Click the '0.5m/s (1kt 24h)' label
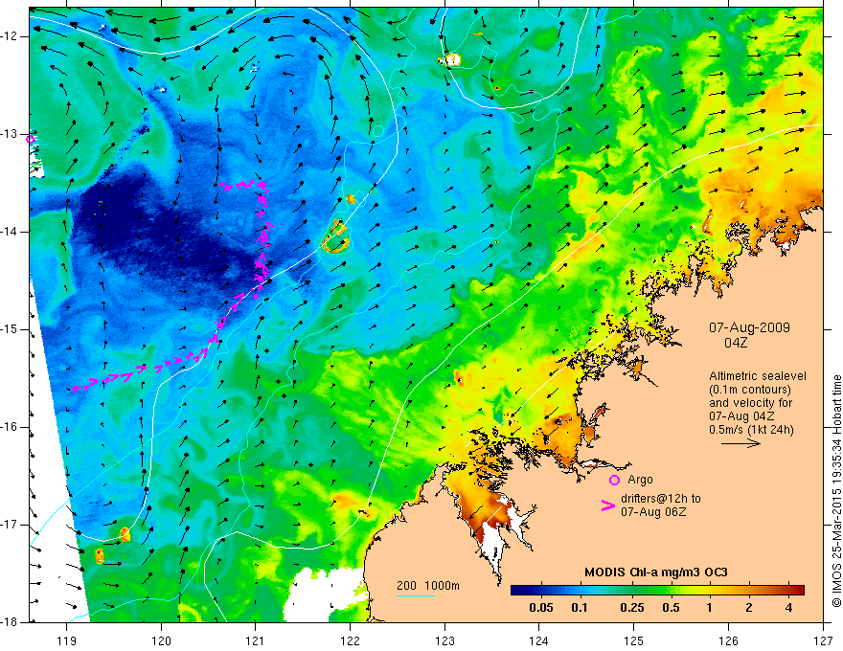This screenshot has width=843, height=651. pyautogui.click(x=751, y=430)
